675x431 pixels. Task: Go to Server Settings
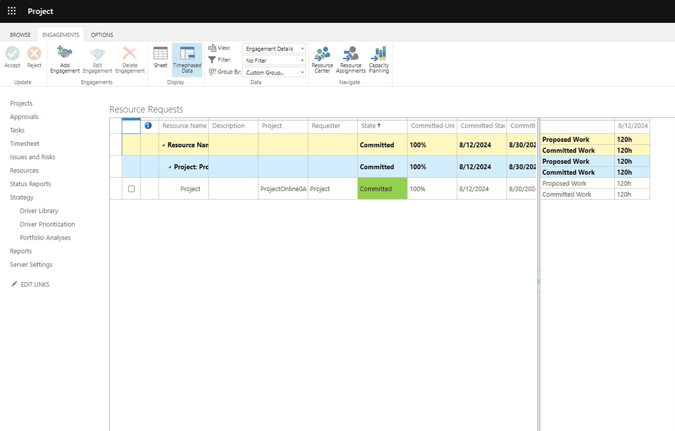[x=31, y=264]
